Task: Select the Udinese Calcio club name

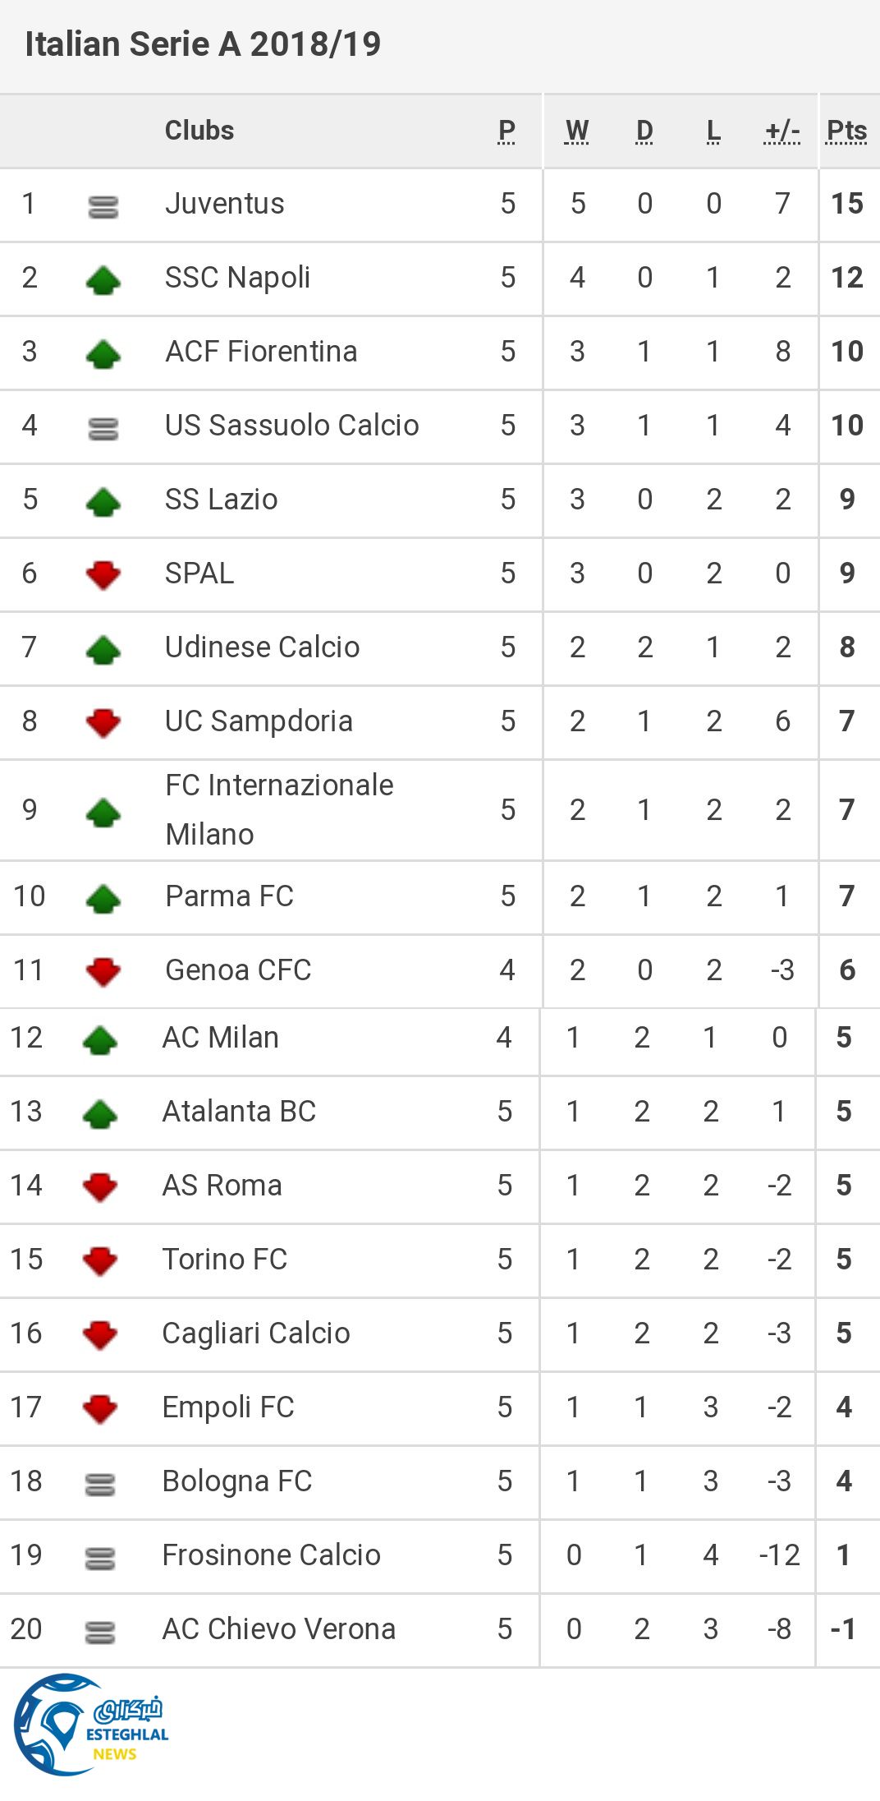Action: 262,647
